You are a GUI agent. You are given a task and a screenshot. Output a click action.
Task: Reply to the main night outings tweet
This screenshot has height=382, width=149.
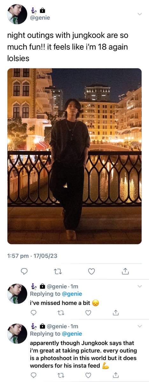click(24, 271)
